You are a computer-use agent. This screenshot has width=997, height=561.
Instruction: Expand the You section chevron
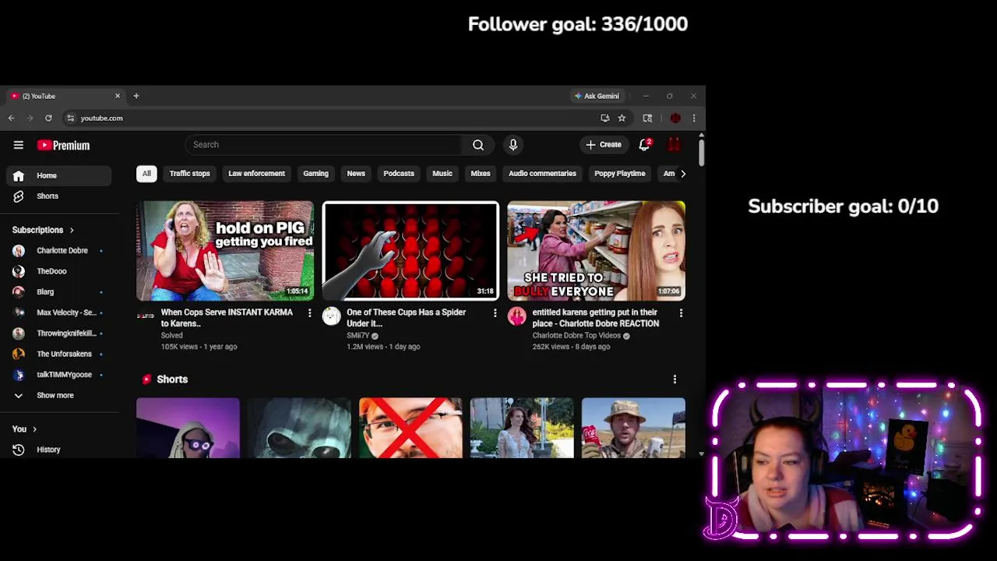pyautogui.click(x=34, y=429)
